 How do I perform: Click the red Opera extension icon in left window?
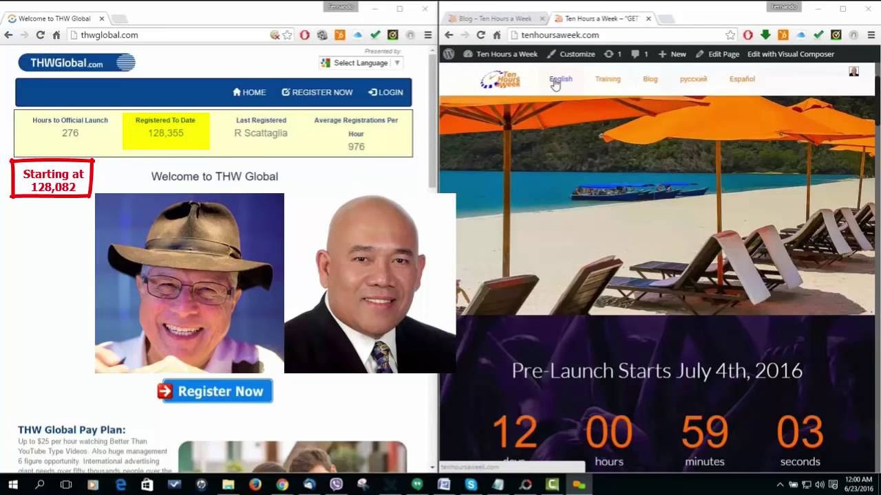(x=305, y=35)
